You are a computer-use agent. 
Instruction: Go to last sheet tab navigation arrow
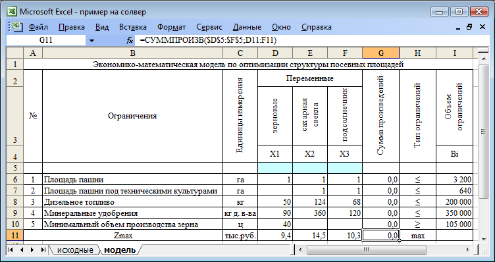click(x=43, y=249)
